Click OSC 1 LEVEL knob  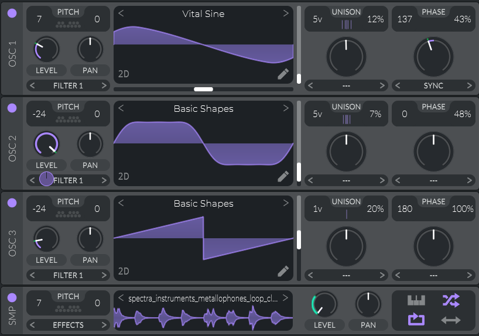click(x=46, y=49)
